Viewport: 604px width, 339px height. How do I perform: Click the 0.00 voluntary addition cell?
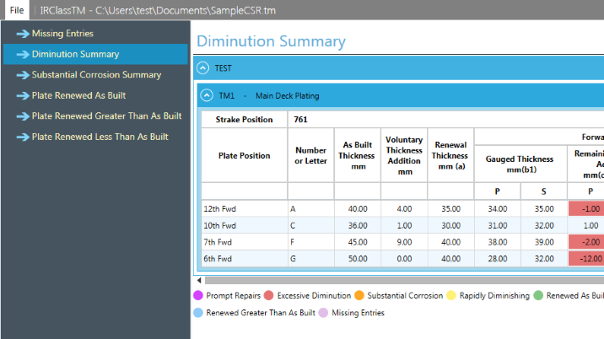click(404, 259)
